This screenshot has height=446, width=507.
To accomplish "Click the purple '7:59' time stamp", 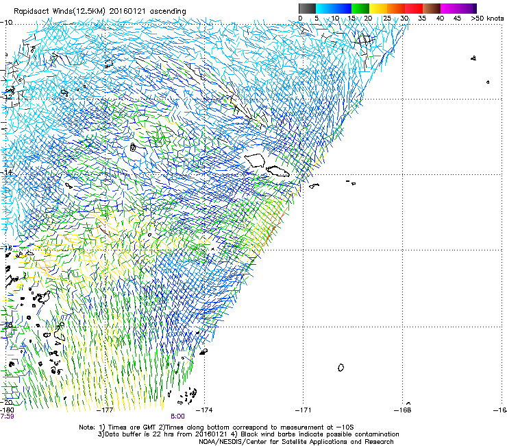I will pos(7,416).
